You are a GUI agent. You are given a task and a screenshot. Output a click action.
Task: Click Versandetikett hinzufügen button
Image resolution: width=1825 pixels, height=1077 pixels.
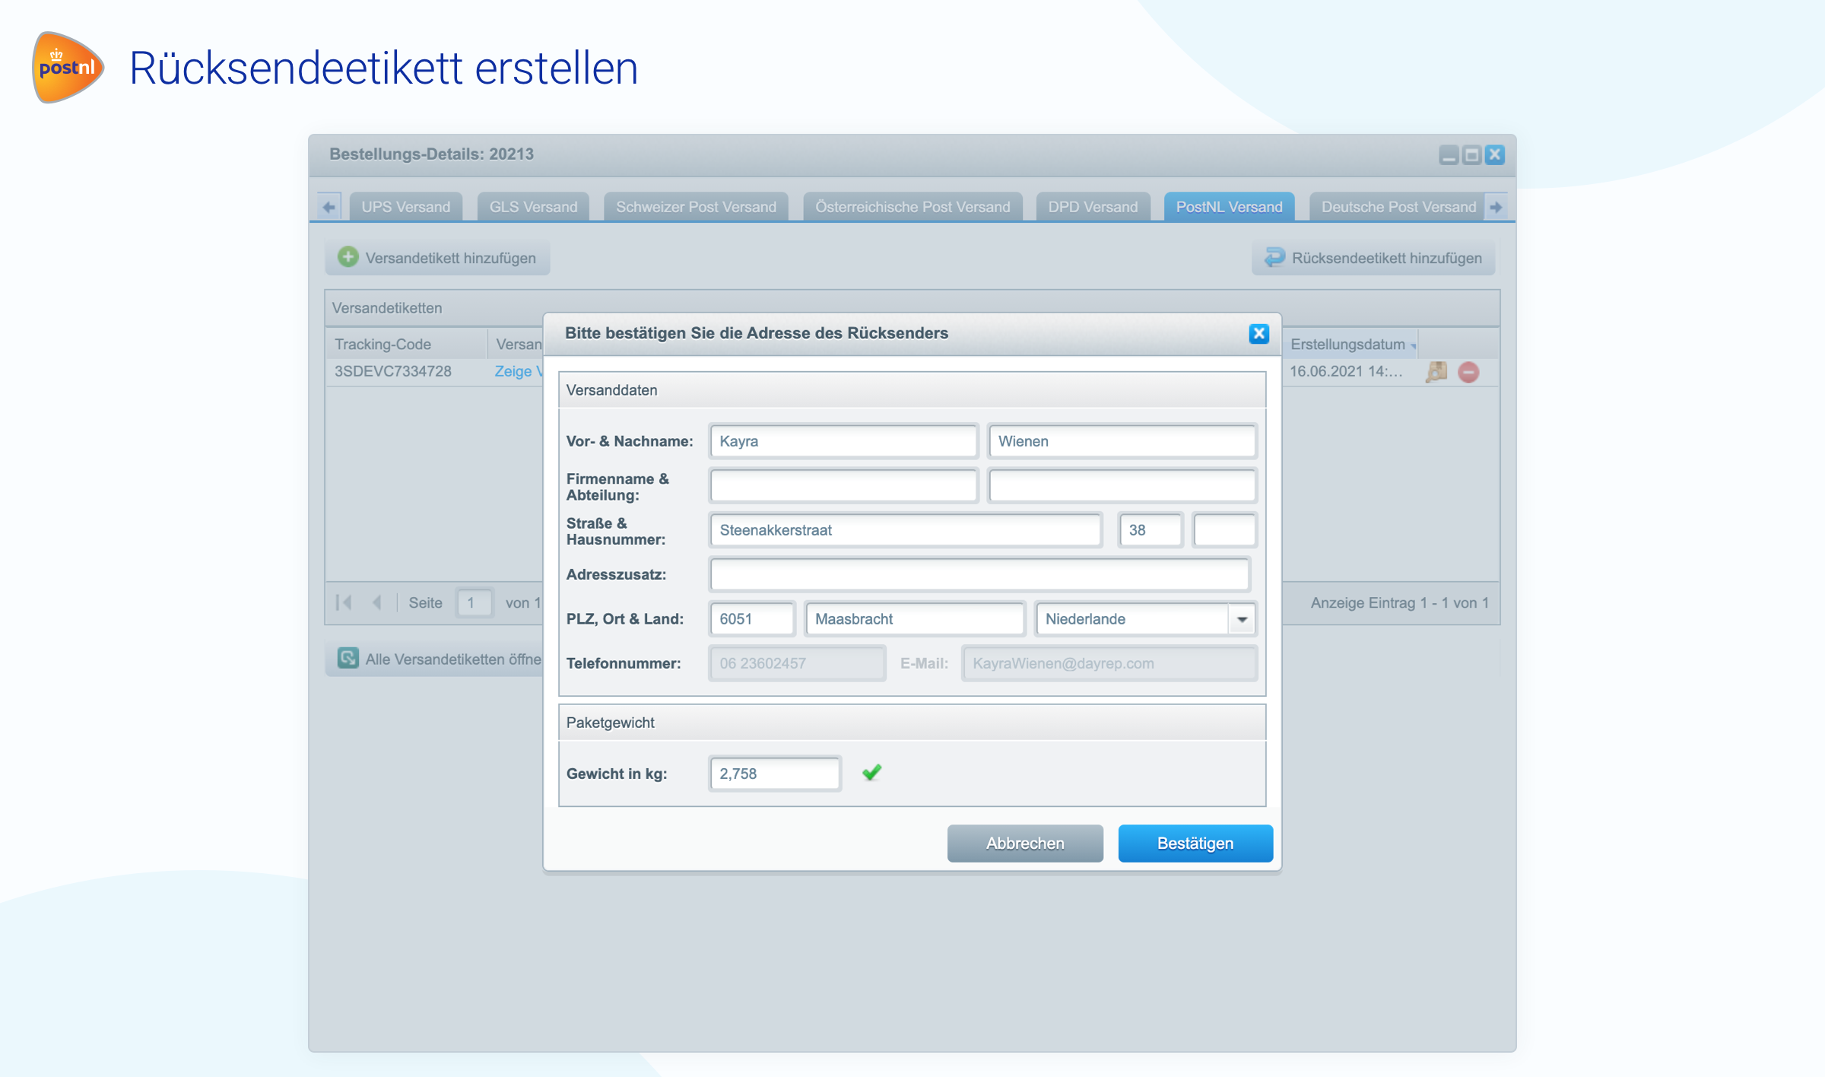(437, 258)
